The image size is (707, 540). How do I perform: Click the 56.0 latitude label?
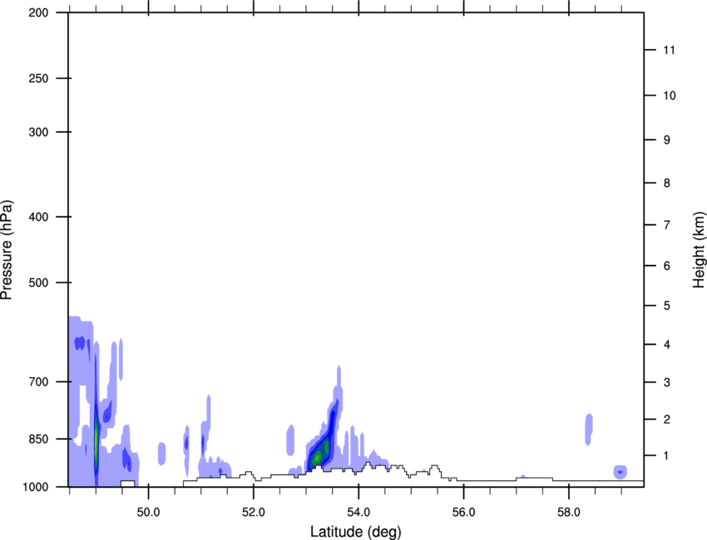coord(463,513)
